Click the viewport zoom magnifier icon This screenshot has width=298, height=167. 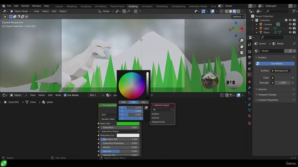pos(242,40)
